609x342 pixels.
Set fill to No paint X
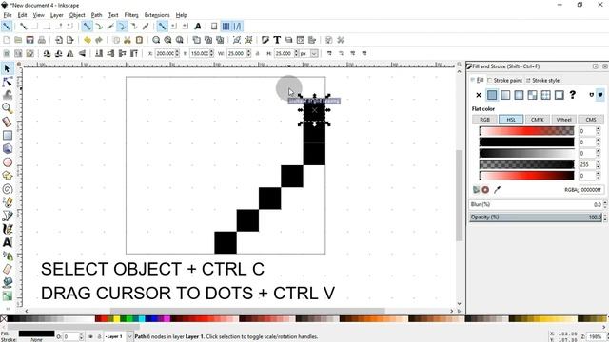click(479, 95)
